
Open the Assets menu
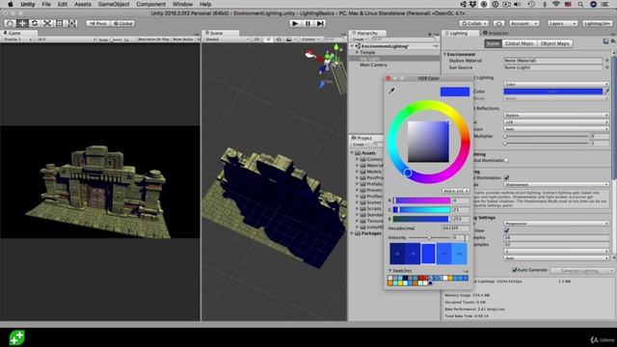pyautogui.click(x=83, y=4)
